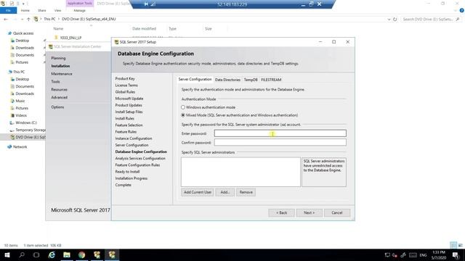Open Options in Installation Center
465x261 pixels.
(x=57, y=107)
